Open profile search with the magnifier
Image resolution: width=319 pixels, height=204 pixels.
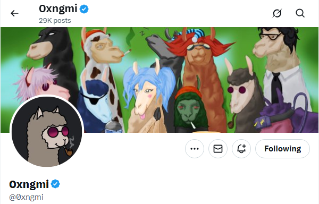click(300, 13)
